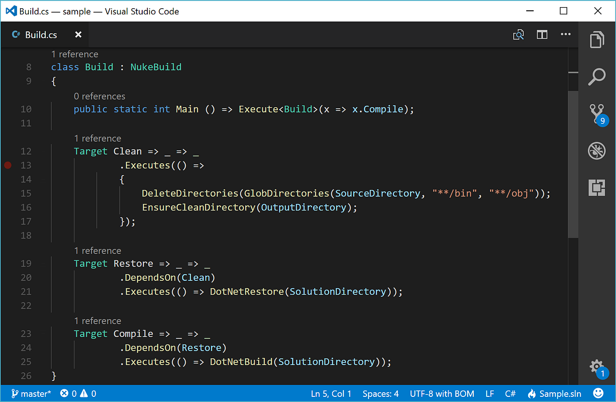Screen dimensions: 616x402
Task: Change the Spaces: 4 indentation setting
Action: (380, 393)
